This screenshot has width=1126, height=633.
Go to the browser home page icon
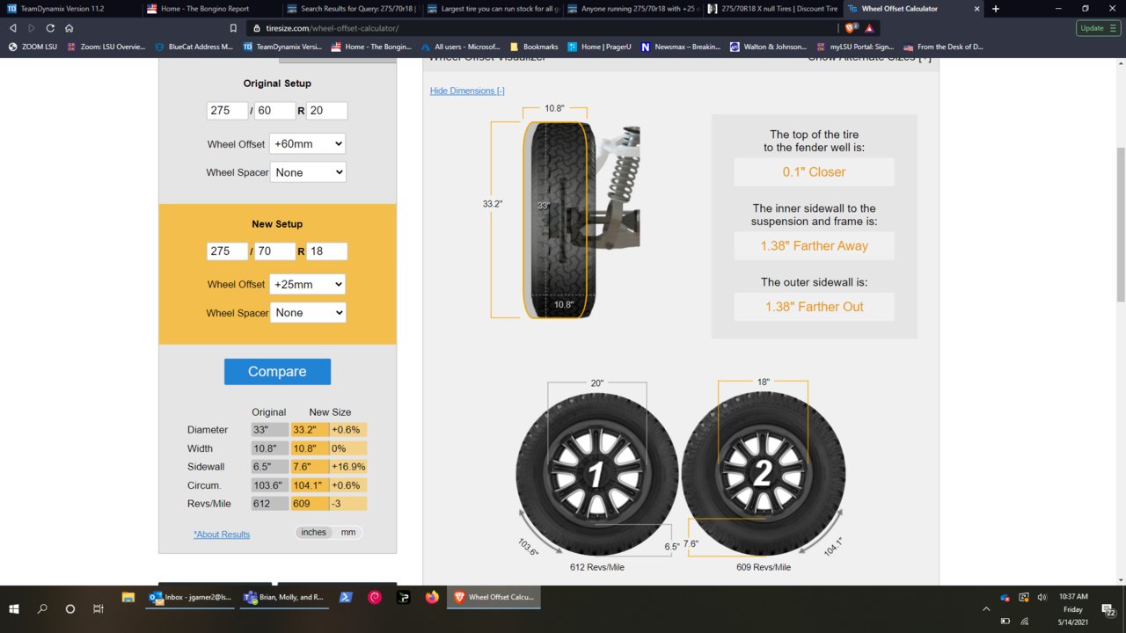(69, 28)
